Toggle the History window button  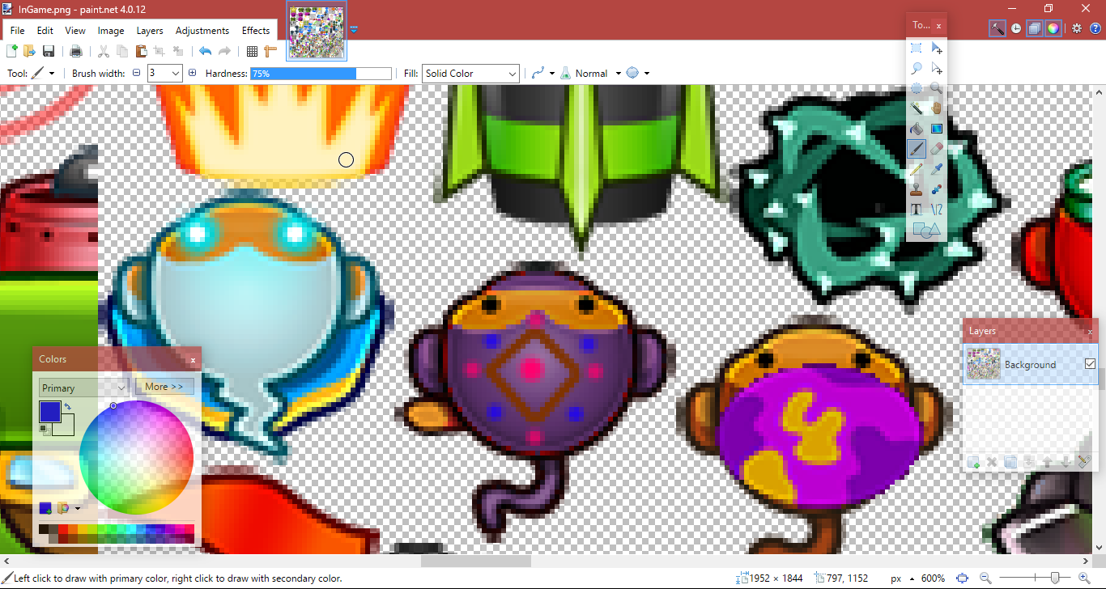tap(1016, 28)
